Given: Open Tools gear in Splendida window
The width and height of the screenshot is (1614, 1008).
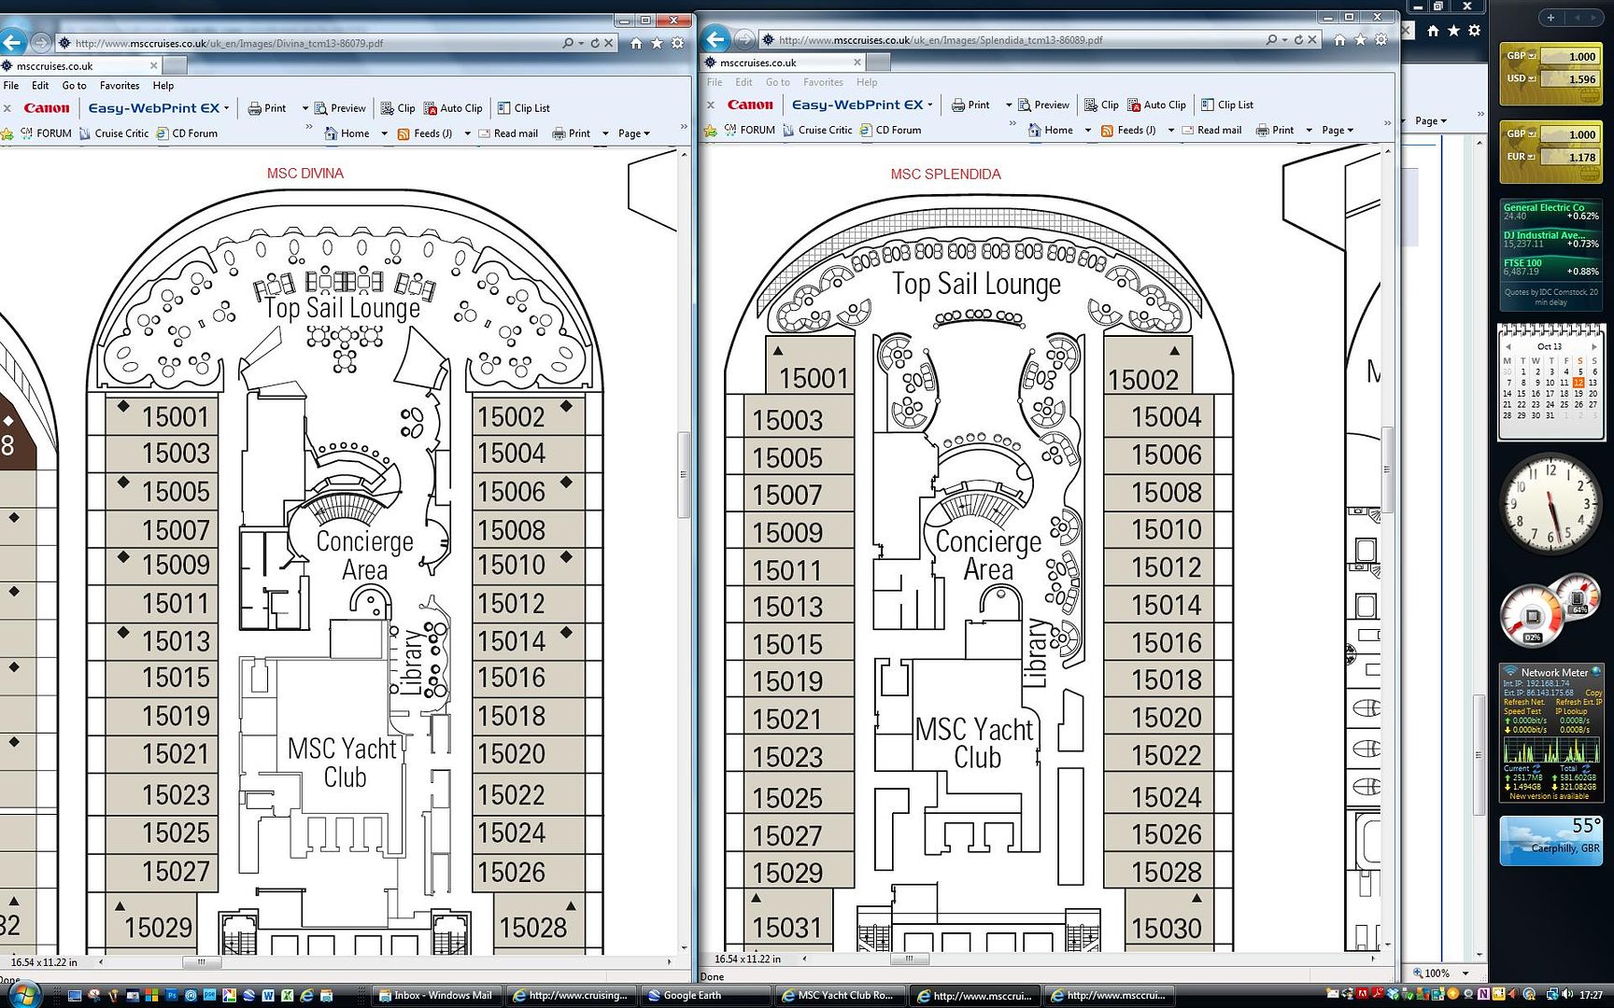Looking at the screenshot, I should point(1381,40).
